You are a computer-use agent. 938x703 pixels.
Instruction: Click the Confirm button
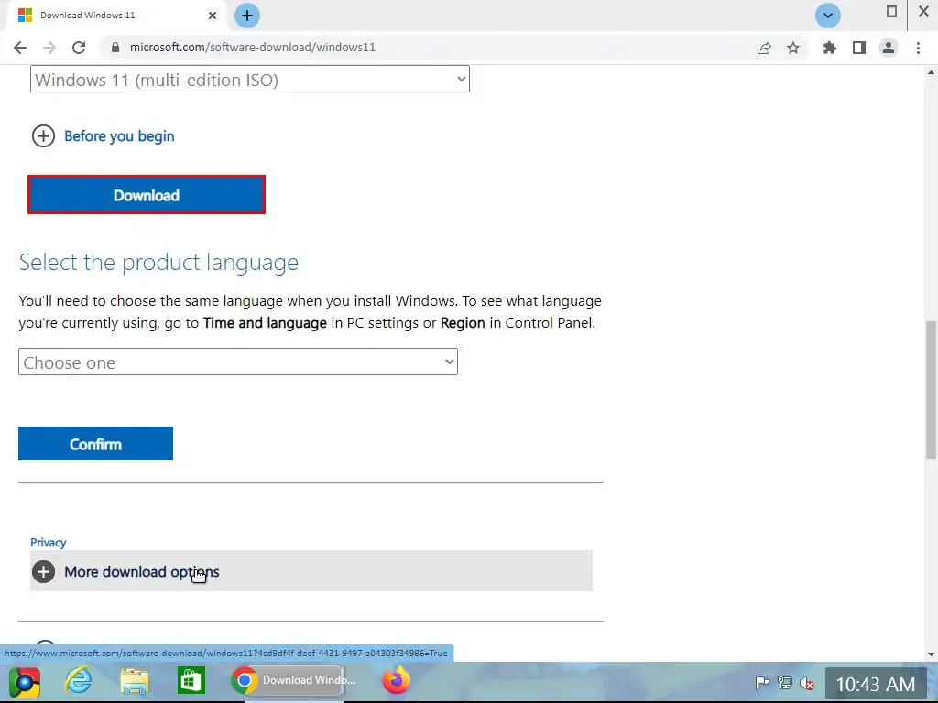pos(95,444)
